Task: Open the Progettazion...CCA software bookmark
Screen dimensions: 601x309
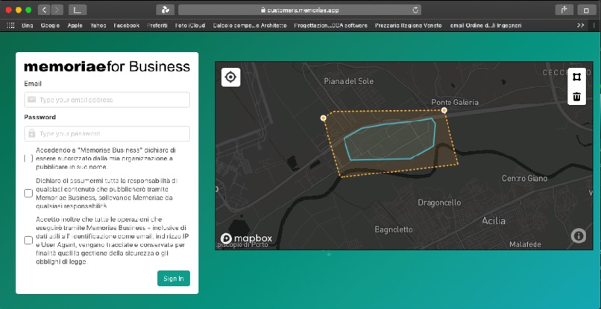Action: [331, 25]
